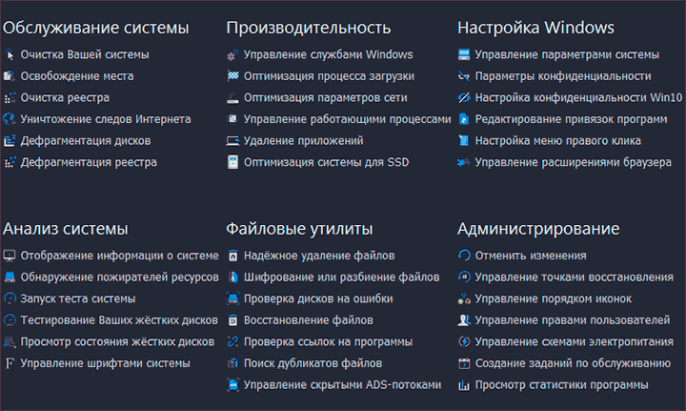
Task: Click the Очистка реестра icon
Action: click(x=10, y=97)
